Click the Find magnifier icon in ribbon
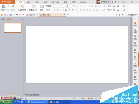 (x=124, y=6)
